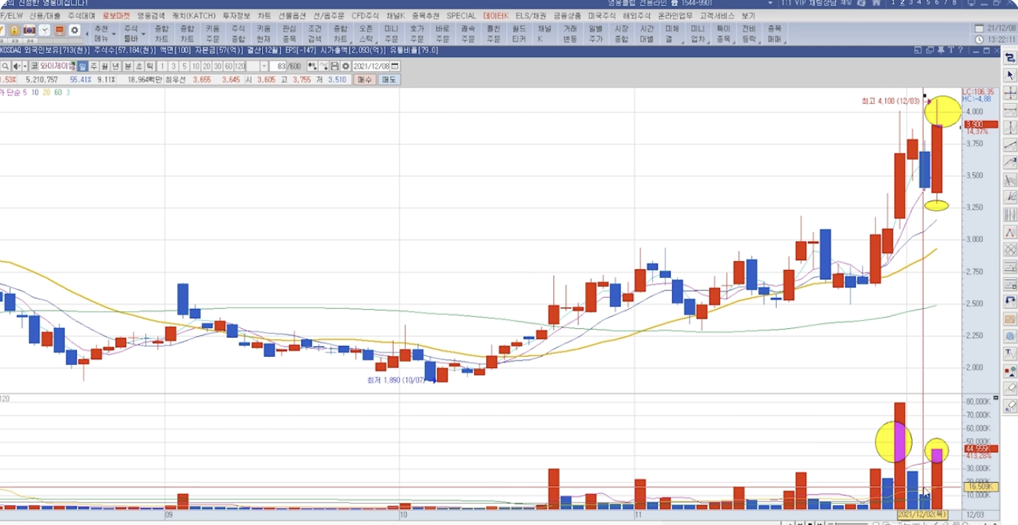
Task: Open the 조건검색 toolbar button
Action: click(x=314, y=34)
